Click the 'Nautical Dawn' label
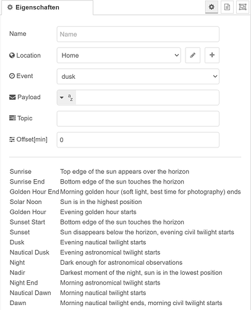The width and height of the screenshot is (251, 310). point(30,293)
